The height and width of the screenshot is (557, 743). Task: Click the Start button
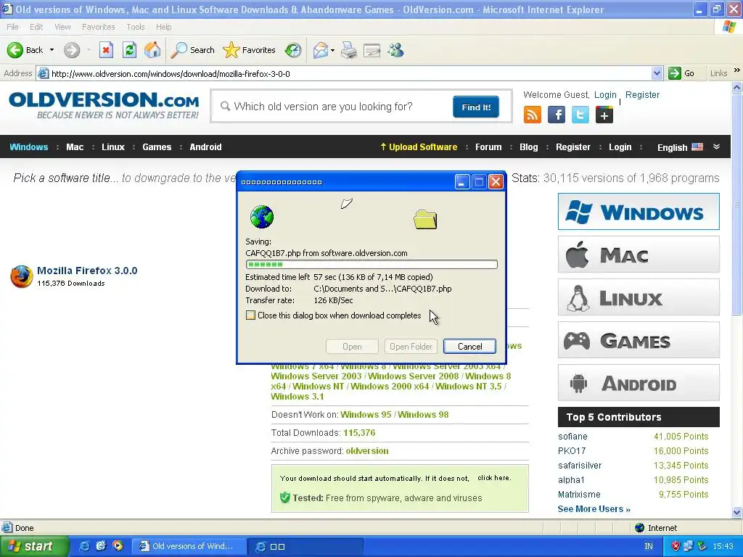coord(34,546)
